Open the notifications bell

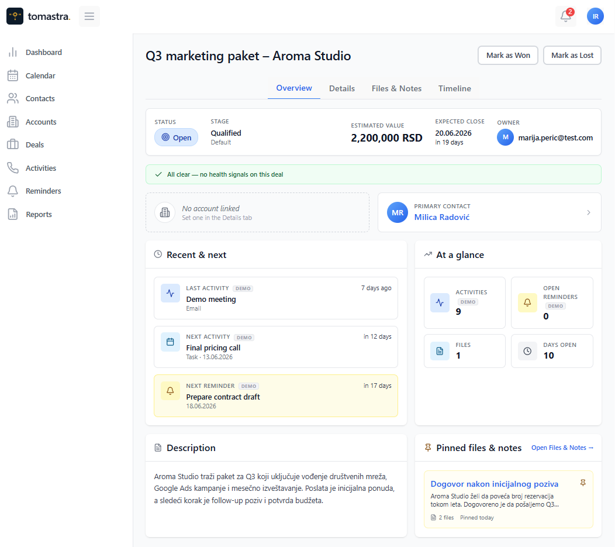coord(565,16)
